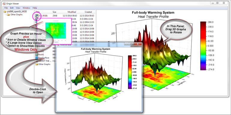231x115 pixels.
Task: Click Other Graphs folder icon in file list
Action: pyautogui.click(x=37, y=64)
